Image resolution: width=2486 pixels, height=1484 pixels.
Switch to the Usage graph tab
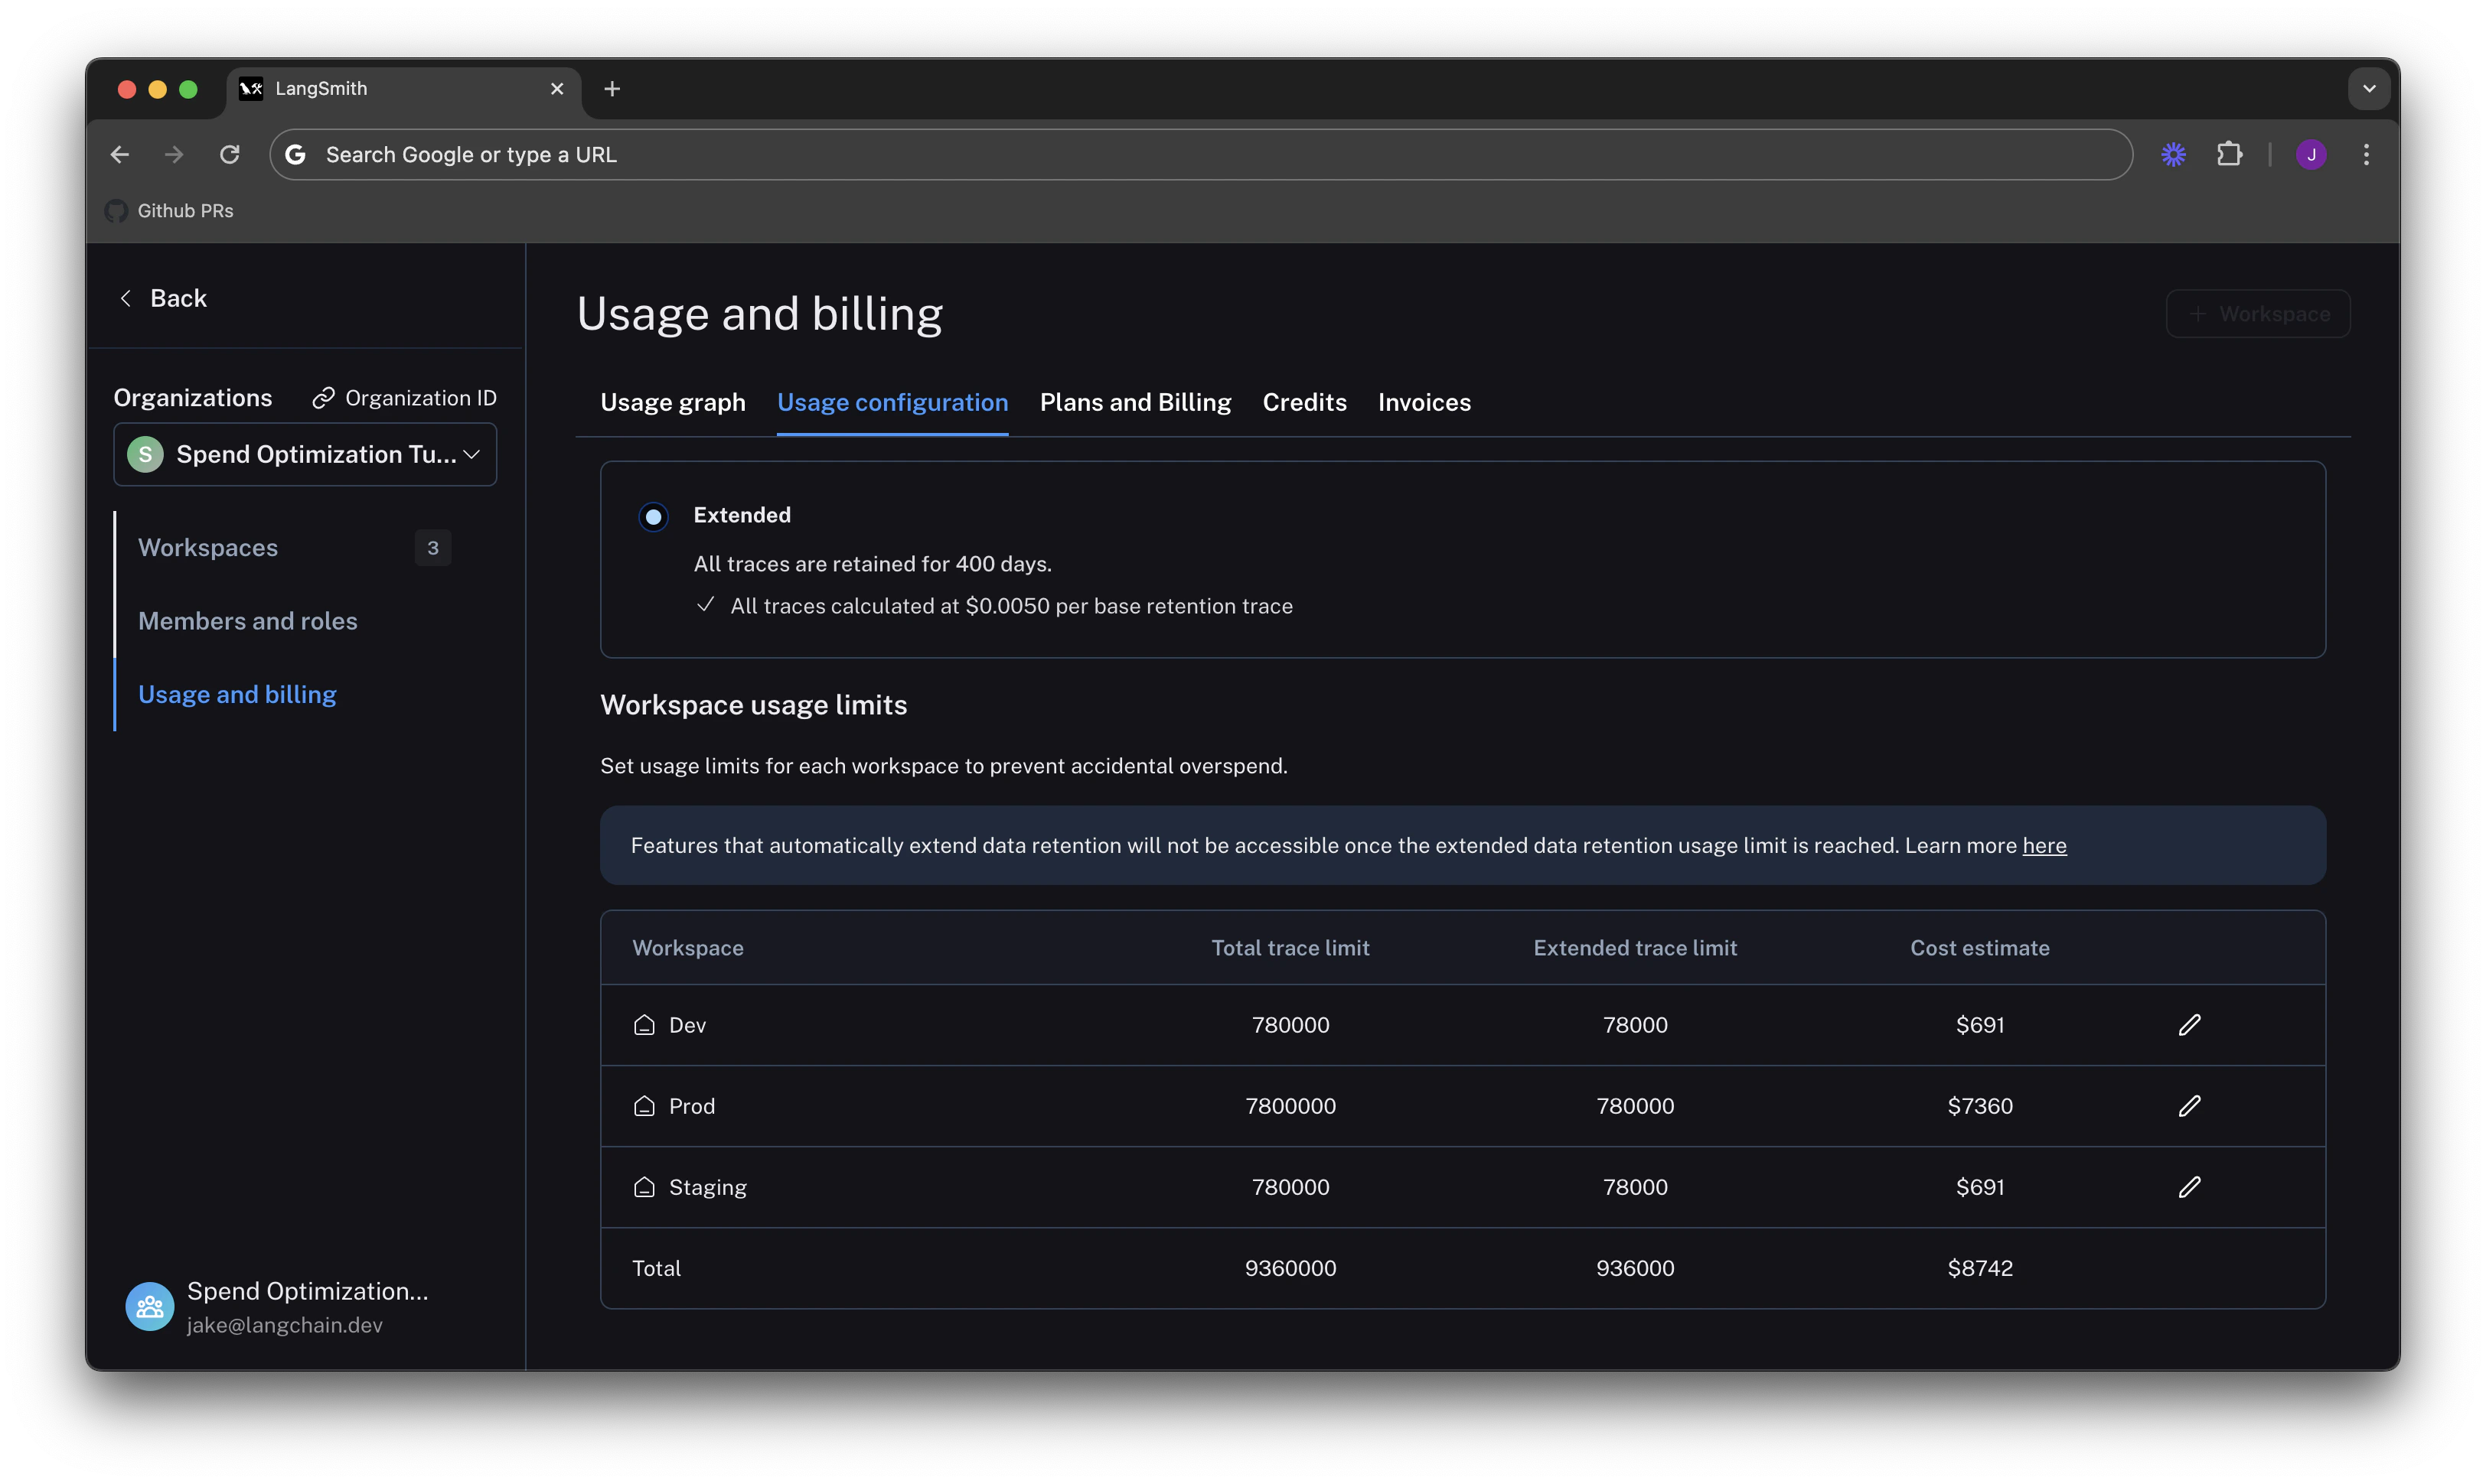[672, 402]
